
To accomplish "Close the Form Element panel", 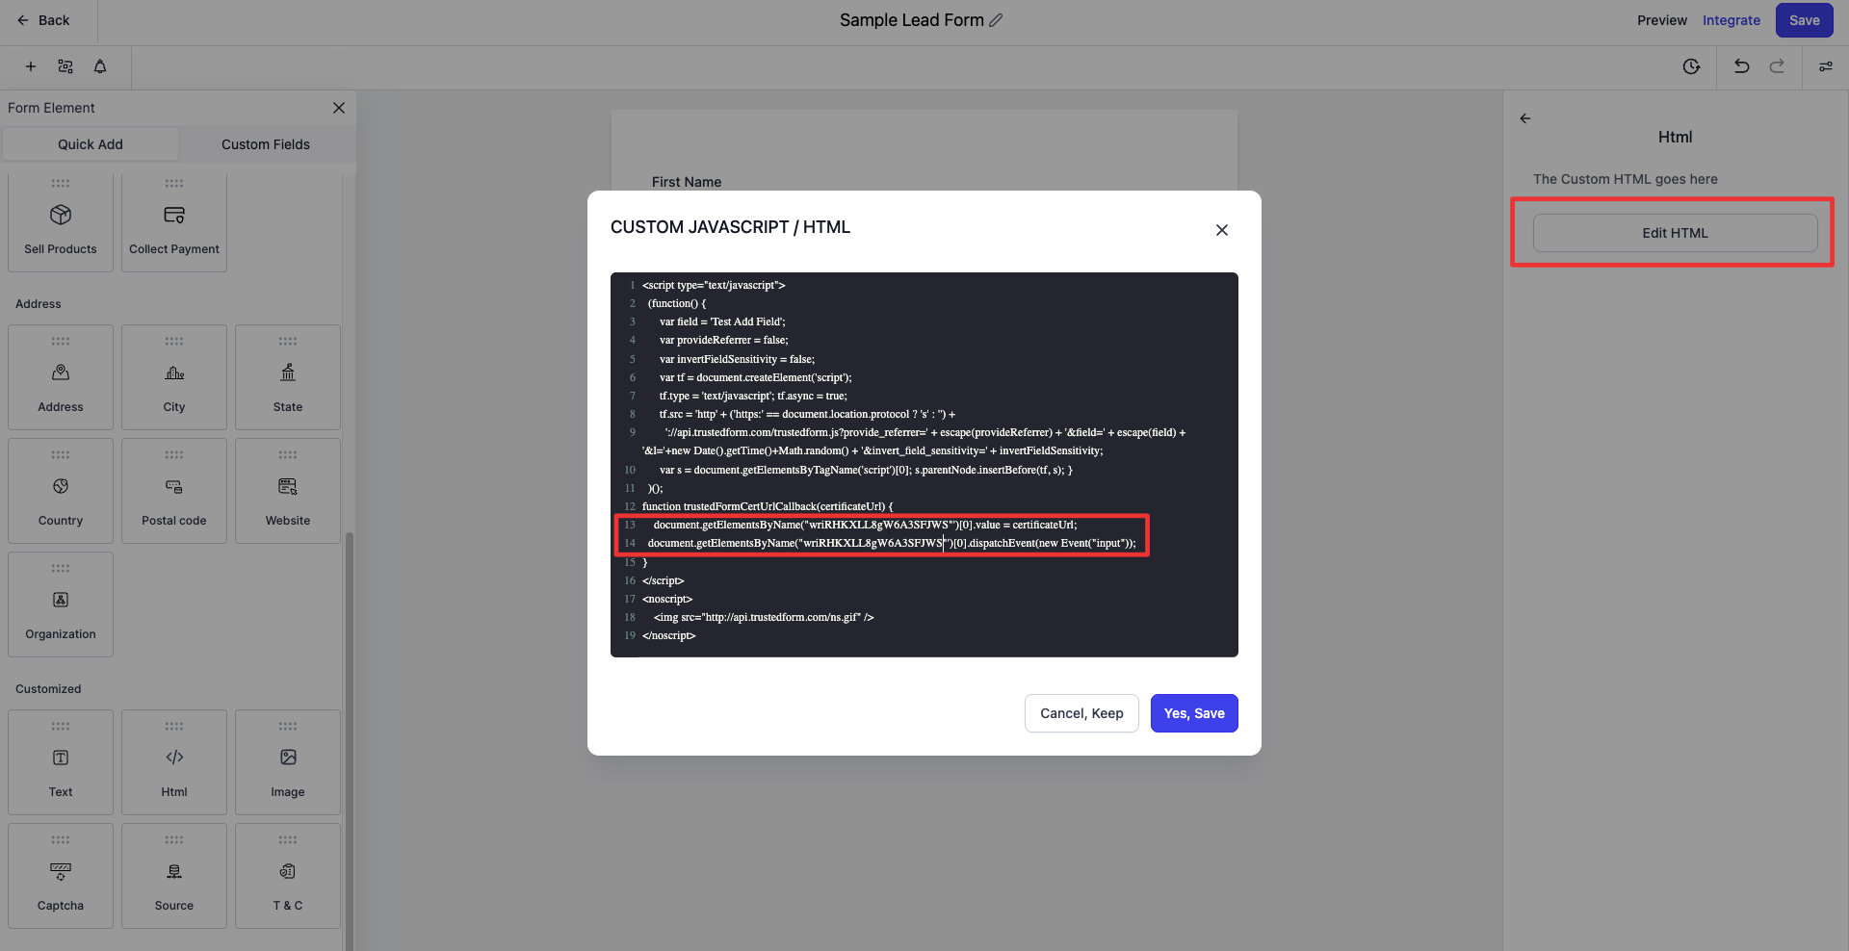I will click(x=339, y=108).
